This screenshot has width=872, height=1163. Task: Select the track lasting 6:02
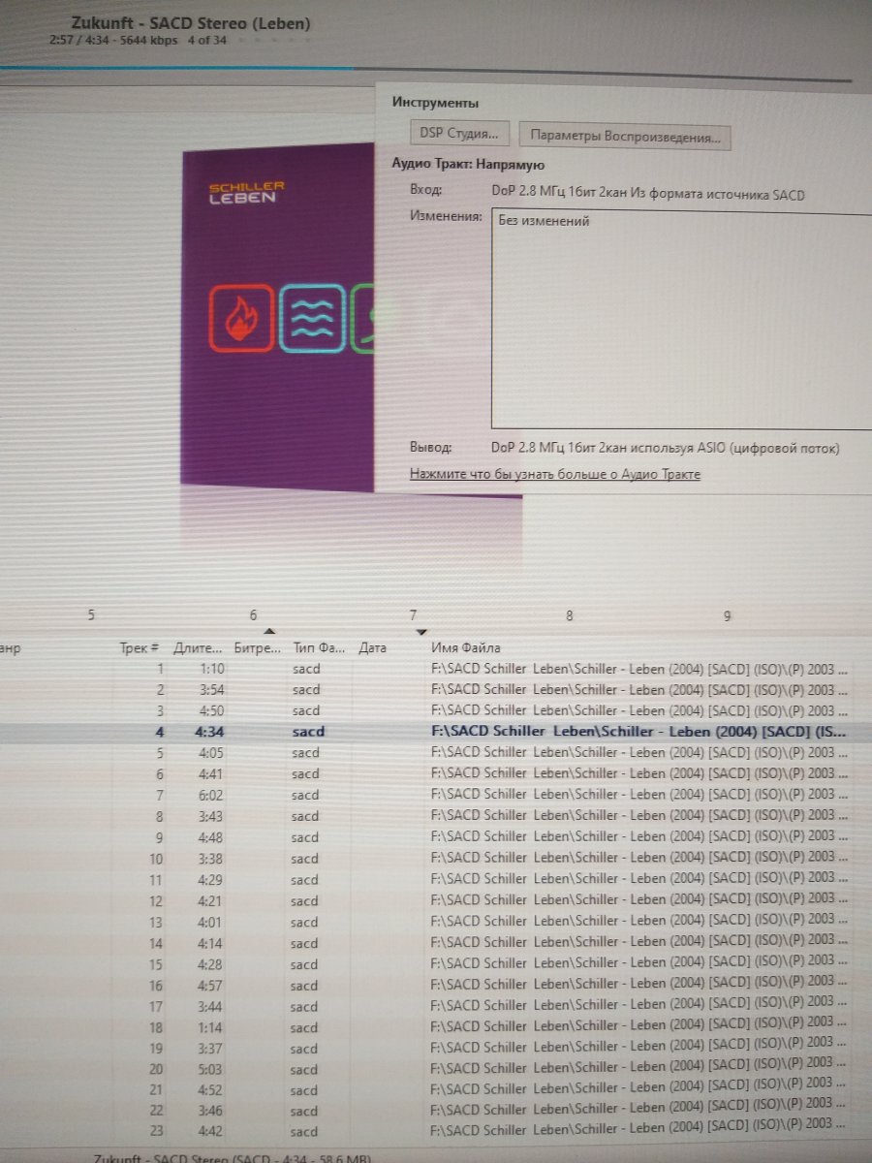426,796
